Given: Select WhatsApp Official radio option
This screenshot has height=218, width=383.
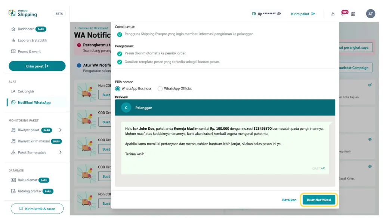Looking at the screenshot, I should point(160,89).
